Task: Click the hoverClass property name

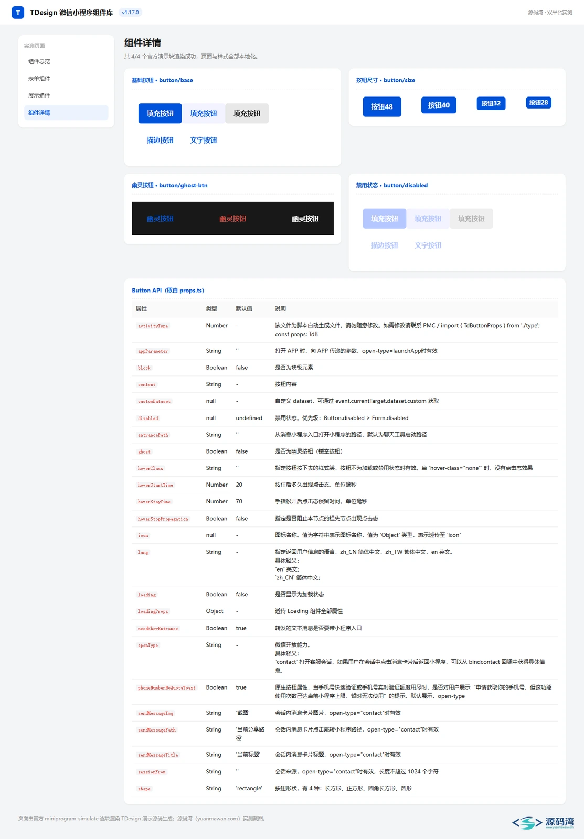Action: [151, 468]
